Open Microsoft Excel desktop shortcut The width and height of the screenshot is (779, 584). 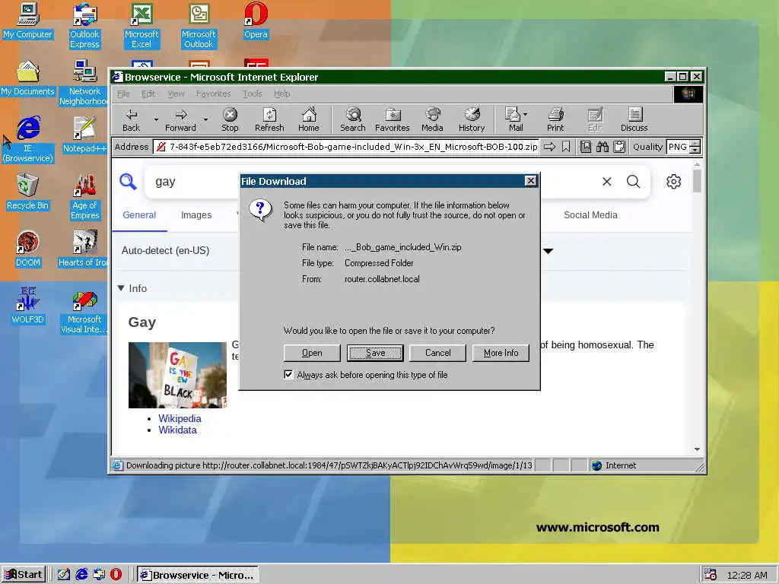pyautogui.click(x=141, y=25)
